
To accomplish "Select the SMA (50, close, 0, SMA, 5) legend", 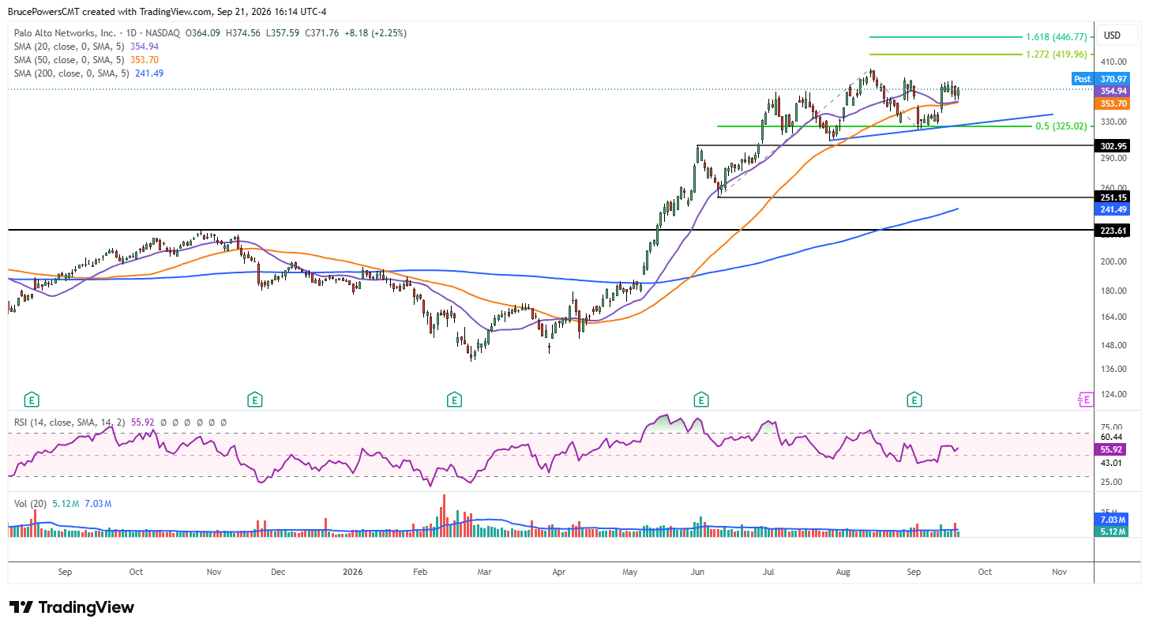I will (x=69, y=60).
